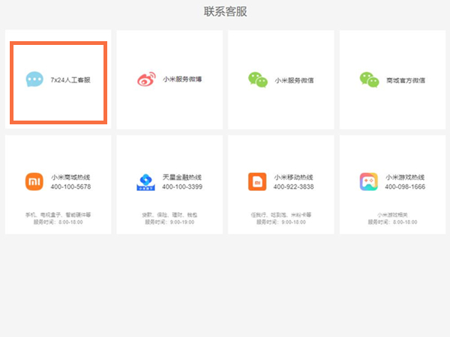Click service hours under 小米游戏热线
Viewport: 450px width, 337px height.
point(392,222)
